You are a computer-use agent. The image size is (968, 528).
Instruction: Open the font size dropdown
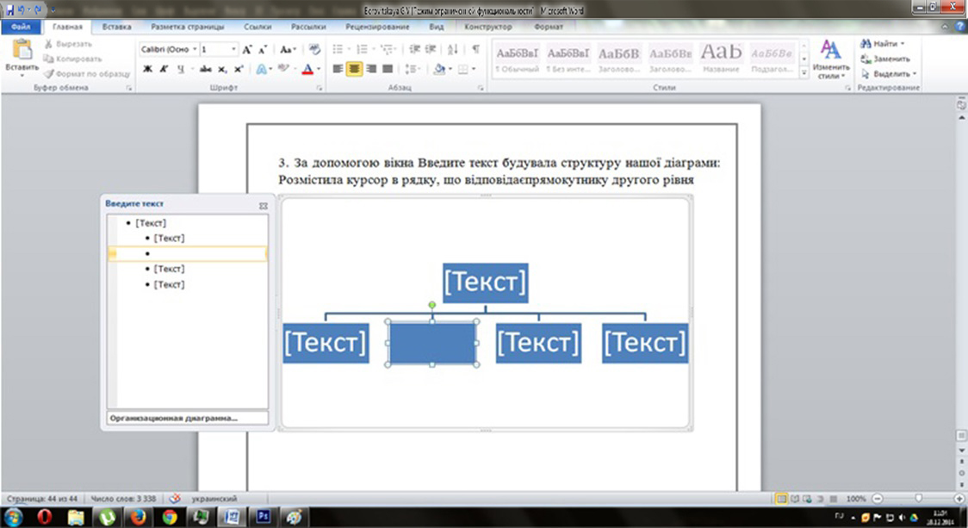(x=233, y=50)
